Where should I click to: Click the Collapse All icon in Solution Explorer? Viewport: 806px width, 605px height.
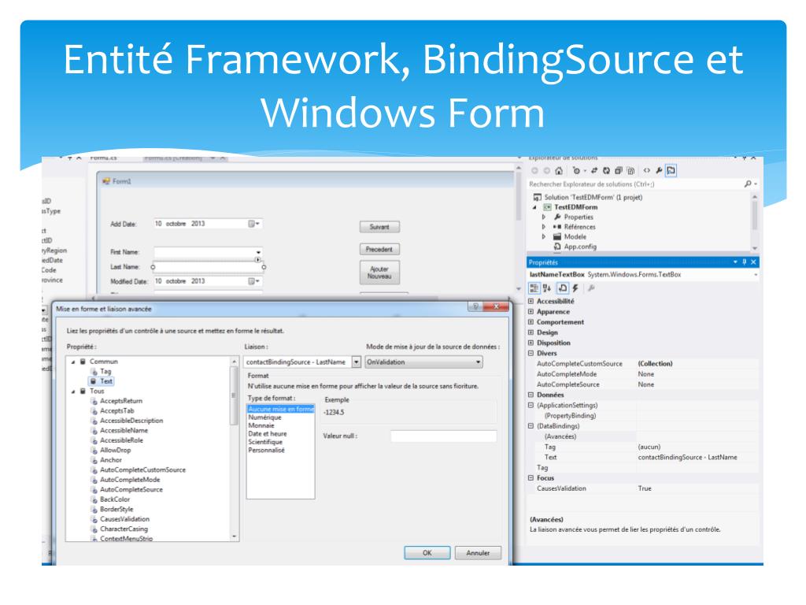click(619, 171)
